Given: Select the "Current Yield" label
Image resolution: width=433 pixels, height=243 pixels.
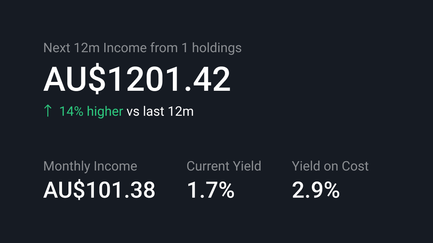Looking at the screenshot, I should pos(224,166).
